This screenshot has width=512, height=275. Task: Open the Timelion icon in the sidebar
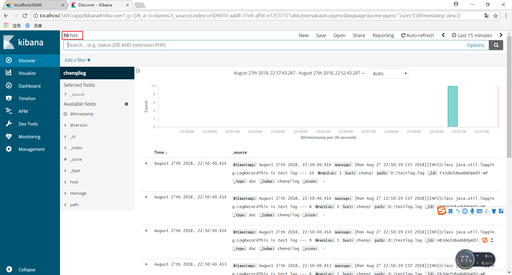tap(9, 98)
